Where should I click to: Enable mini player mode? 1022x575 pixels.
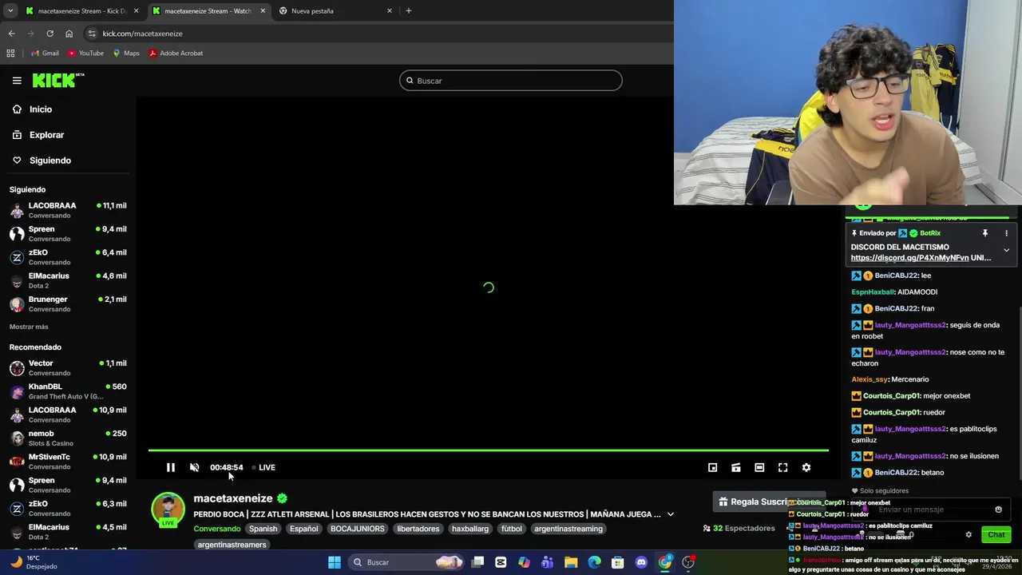click(x=713, y=467)
